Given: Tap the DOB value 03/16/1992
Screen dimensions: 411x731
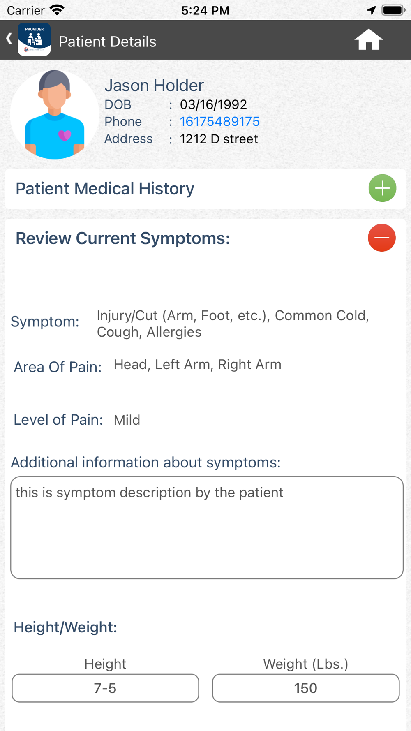Looking at the screenshot, I should [213, 104].
